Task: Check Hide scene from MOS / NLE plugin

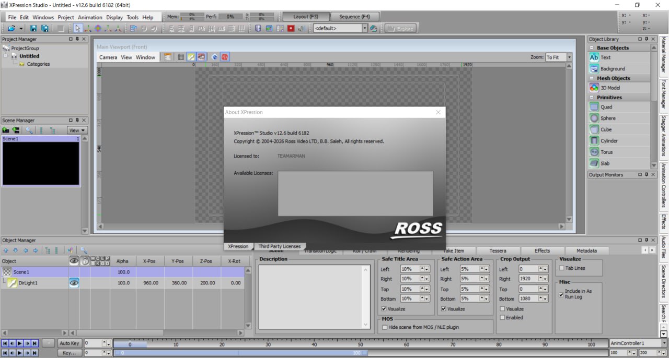Action: click(385, 327)
